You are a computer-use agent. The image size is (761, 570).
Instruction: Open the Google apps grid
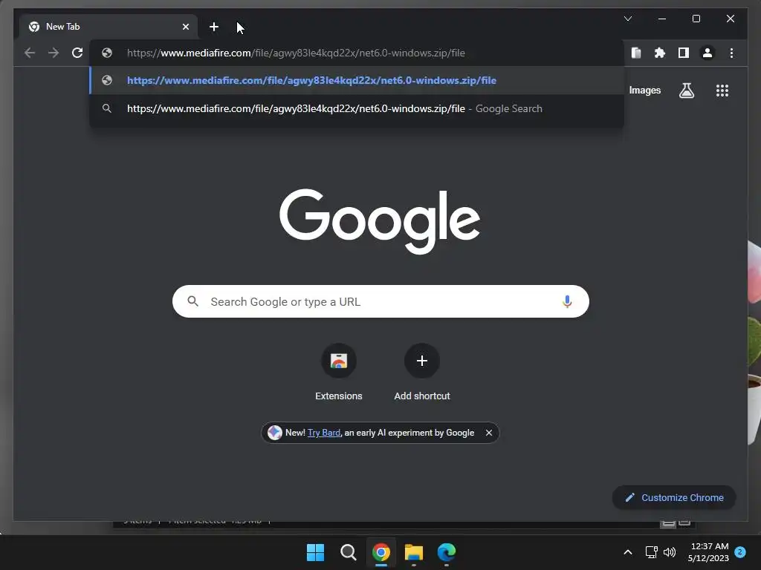pyautogui.click(x=722, y=91)
